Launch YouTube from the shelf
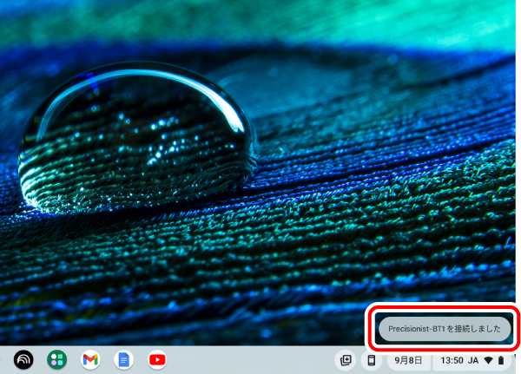The height and width of the screenshot is (374, 521). point(157,359)
